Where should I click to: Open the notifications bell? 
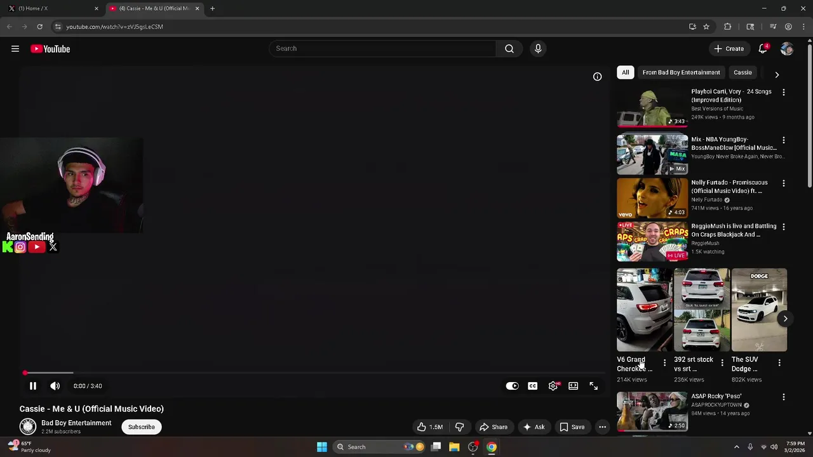(x=763, y=49)
